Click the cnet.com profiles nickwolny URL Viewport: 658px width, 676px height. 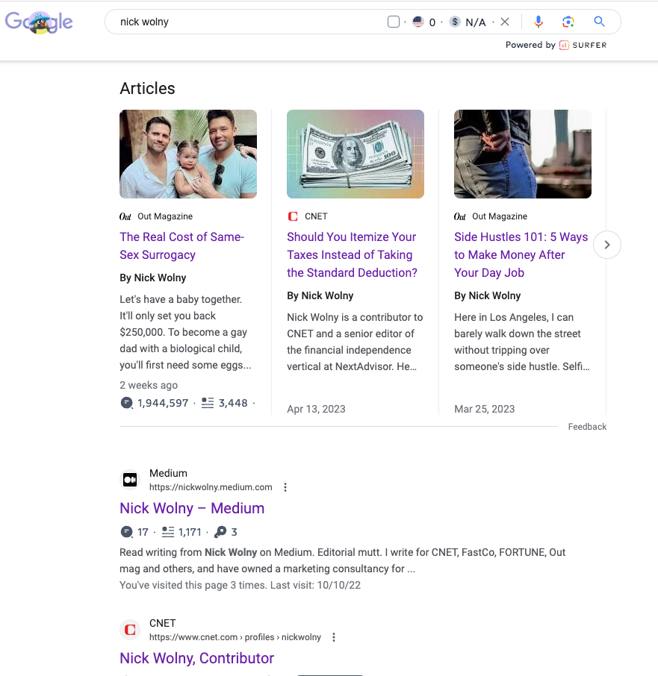point(235,637)
